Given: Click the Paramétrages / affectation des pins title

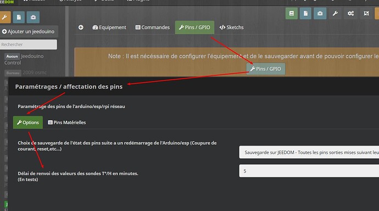Looking at the screenshot, I should coord(69,86).
